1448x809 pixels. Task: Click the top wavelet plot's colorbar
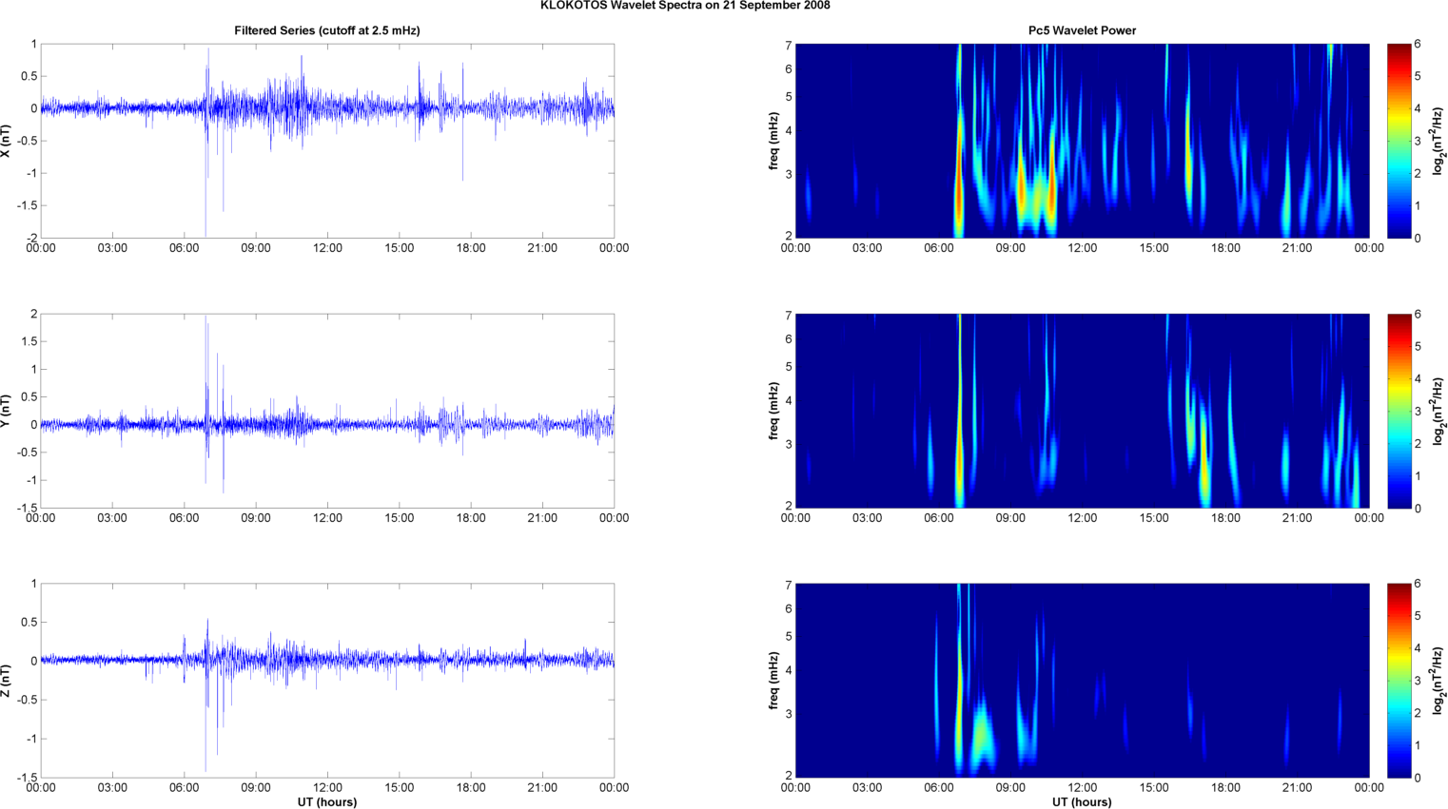coord(1399,141)
